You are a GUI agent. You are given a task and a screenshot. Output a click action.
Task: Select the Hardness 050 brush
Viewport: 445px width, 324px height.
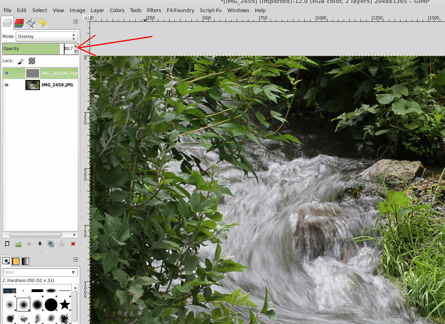click(23, 305)
